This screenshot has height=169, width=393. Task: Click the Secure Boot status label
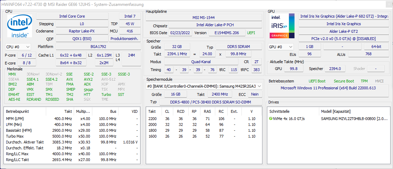343,81
